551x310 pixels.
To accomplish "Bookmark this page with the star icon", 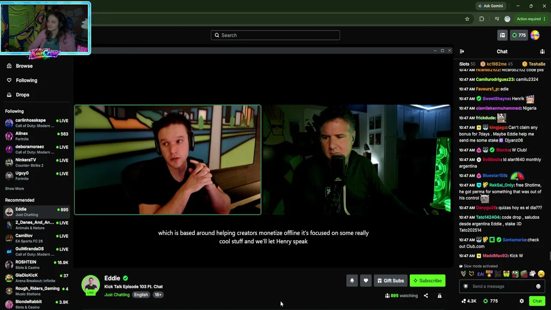I will click(x=467, y=19).
